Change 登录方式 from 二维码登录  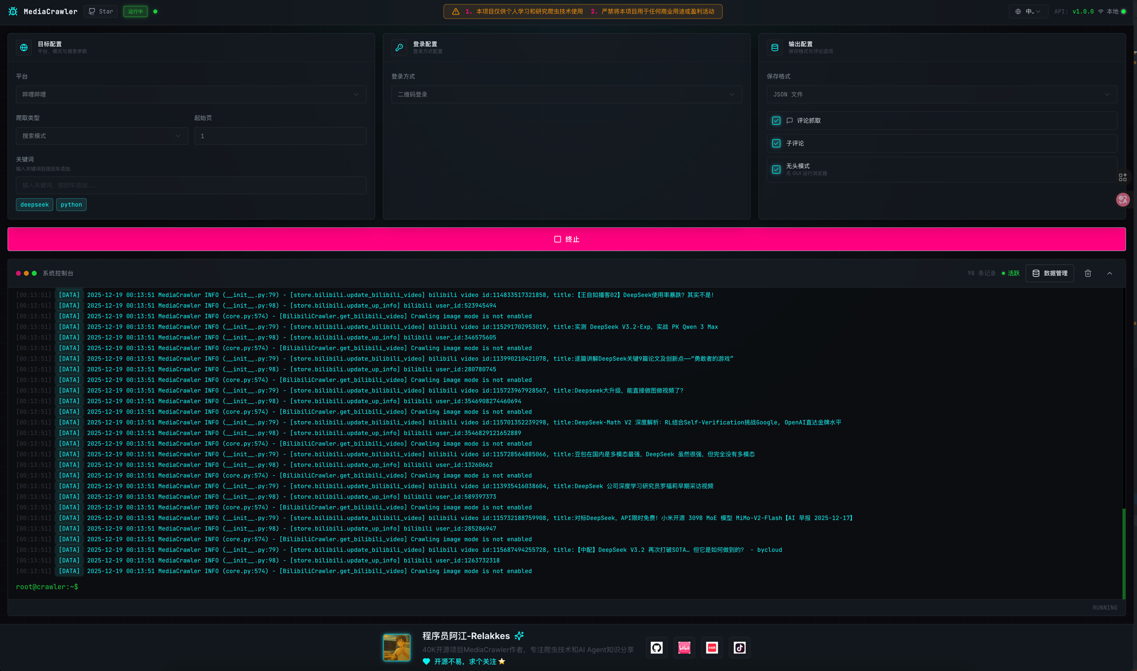566,94
